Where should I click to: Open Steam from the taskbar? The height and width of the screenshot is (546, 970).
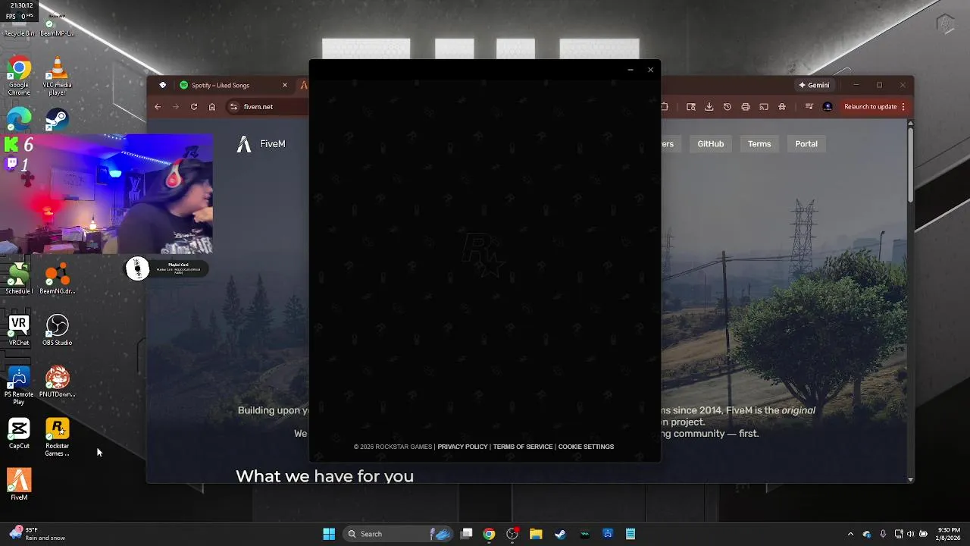560,534
